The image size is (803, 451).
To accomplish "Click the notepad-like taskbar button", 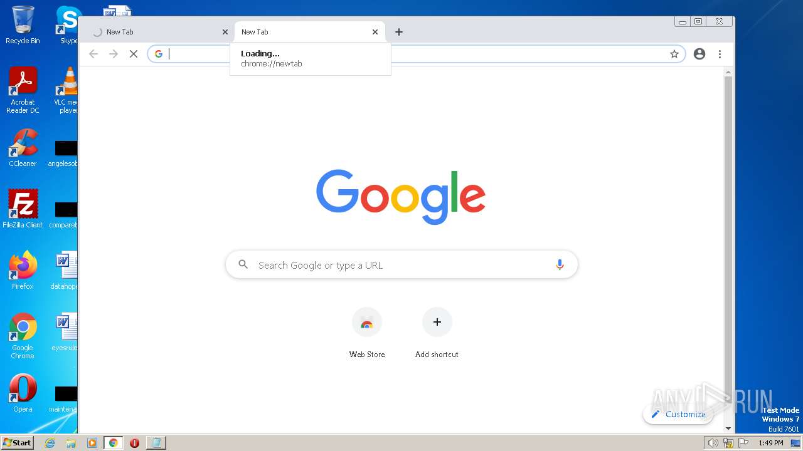I will pos(156,443).
